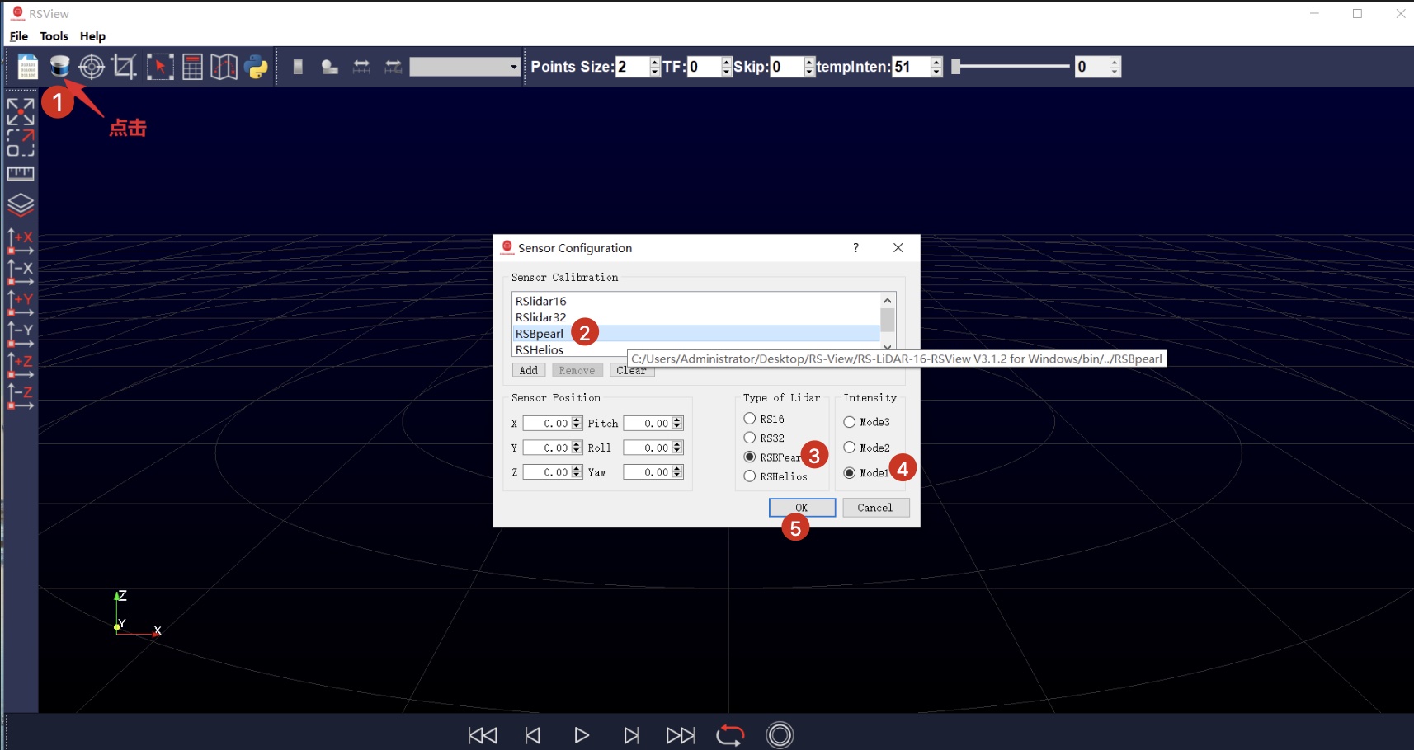
Task: Set view direction to +X
Action: tap(21, 241)
